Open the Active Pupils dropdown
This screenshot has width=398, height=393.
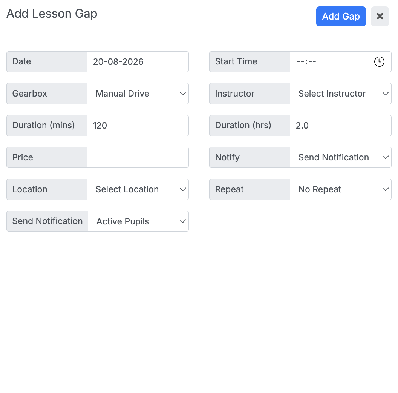(138, 221)
